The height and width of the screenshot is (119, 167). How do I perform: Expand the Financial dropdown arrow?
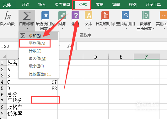click(63, 29)
